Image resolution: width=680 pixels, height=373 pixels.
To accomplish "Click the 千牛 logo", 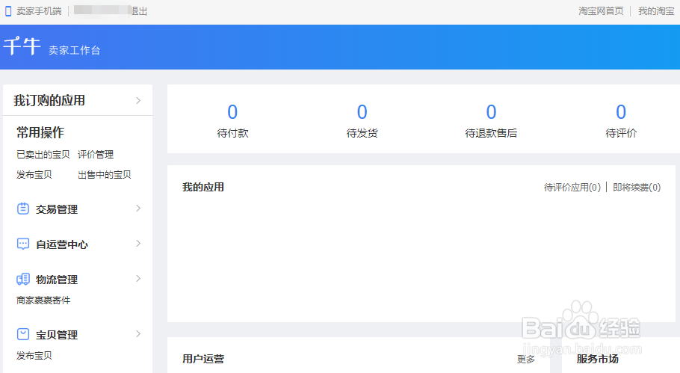I will (22, 46).
